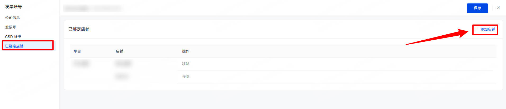Click 移除 in the first store row
Viewport: 506px width, 109px height.
(186, 64)
